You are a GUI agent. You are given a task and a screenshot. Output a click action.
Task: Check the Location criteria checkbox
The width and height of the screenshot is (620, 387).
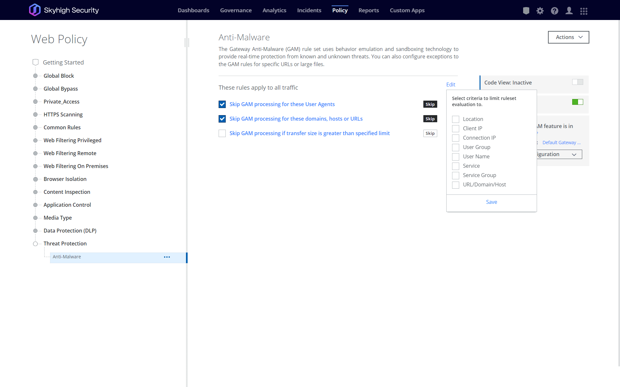pos(456,119)
